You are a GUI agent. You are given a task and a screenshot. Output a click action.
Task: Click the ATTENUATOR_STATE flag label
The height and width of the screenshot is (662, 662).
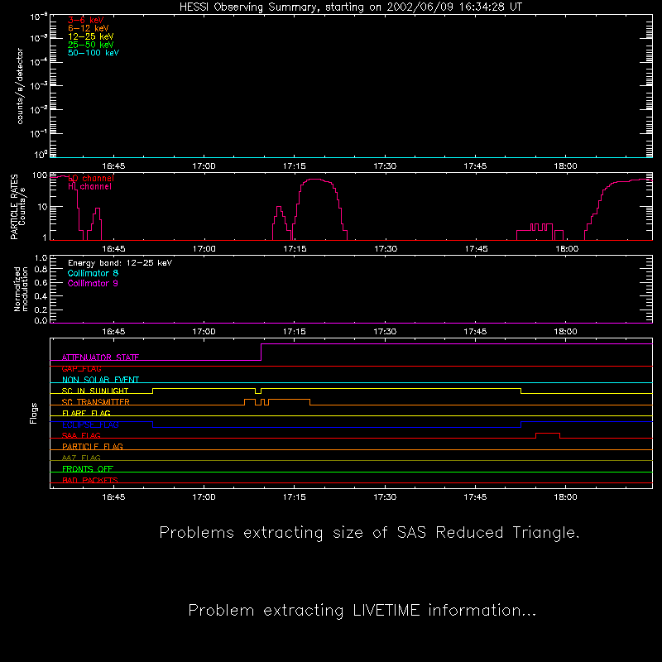pos(100,357)
